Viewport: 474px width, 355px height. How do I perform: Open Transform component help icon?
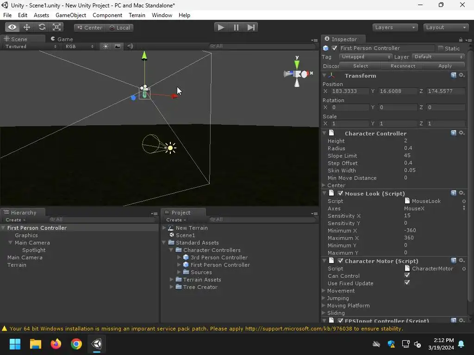(x=454, y=75)
